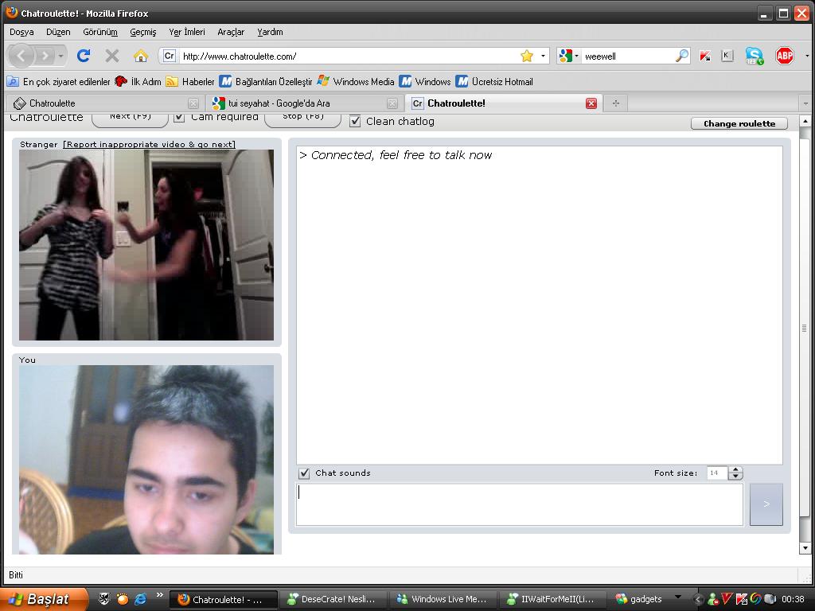Open the Başlat start button
Screen dimensions: 815x611
tap(44, 599)
